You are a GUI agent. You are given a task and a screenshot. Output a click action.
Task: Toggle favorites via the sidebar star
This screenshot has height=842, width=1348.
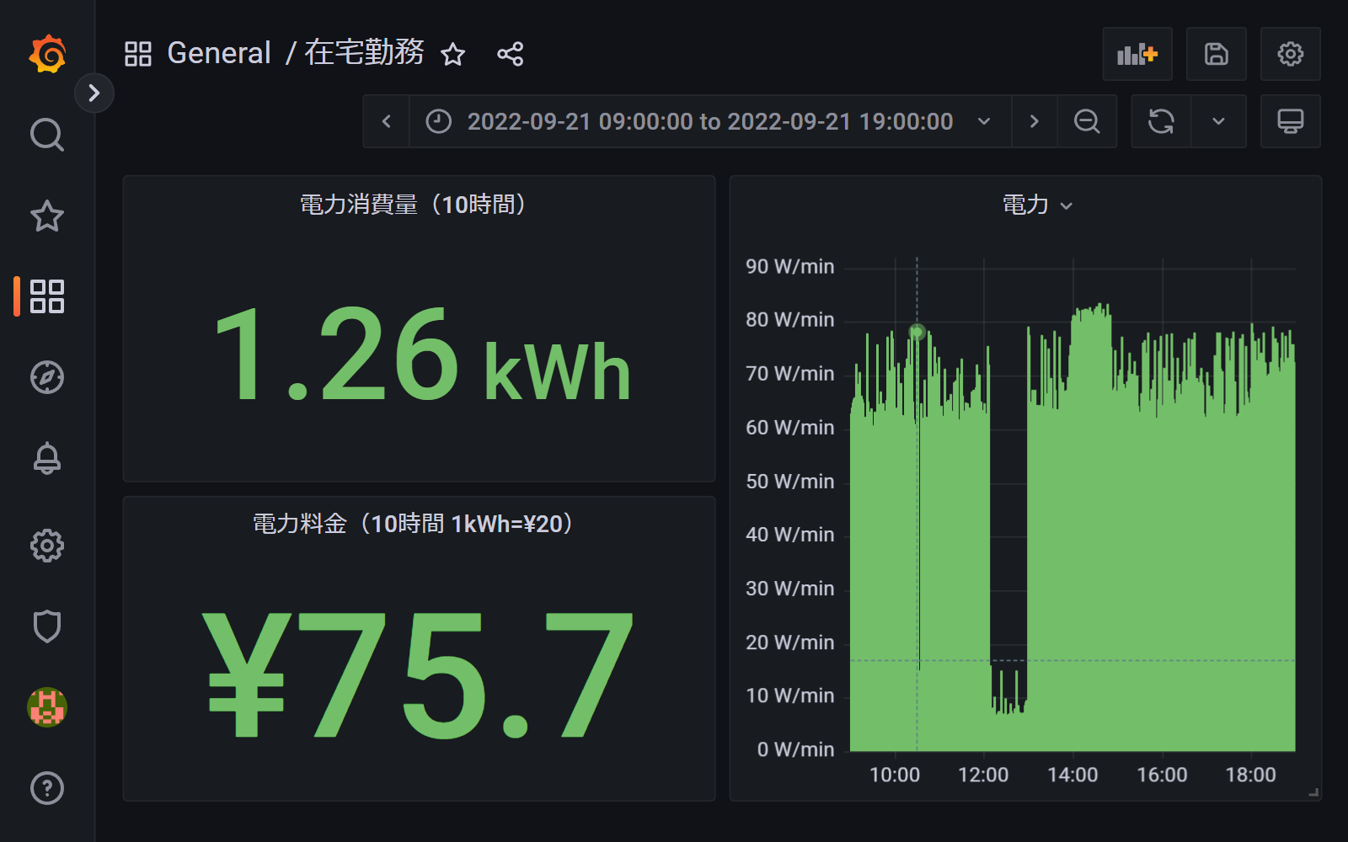[x=47, y=216]
